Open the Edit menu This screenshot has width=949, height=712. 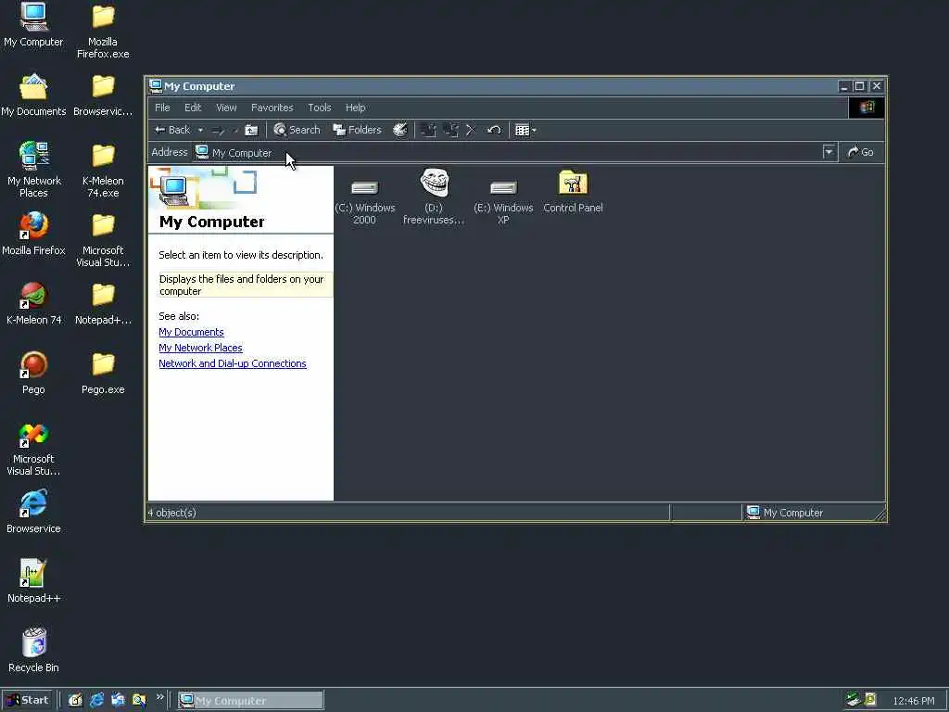[193, 108]
